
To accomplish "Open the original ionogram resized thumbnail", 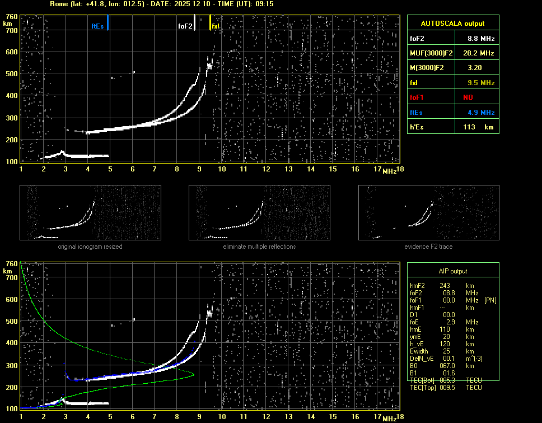I will [90, 212].
